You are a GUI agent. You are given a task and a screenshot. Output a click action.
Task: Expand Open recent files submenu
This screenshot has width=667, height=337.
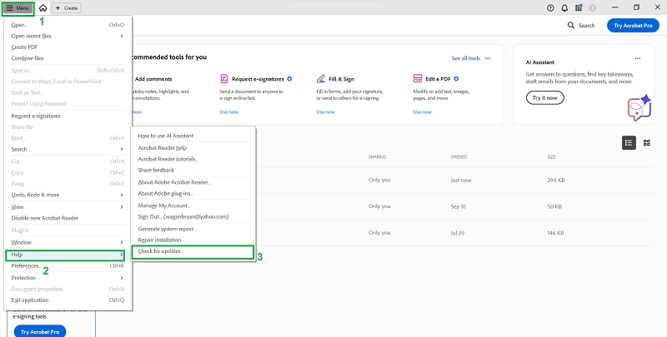68,36
